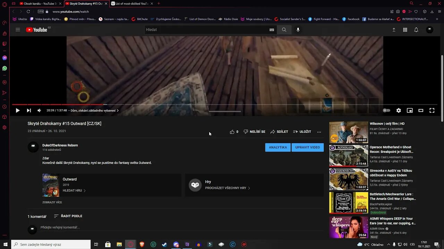This screenshot has width=444, height=249.
Task: Share the video via SDÍLET
Action: pos(279,132)
